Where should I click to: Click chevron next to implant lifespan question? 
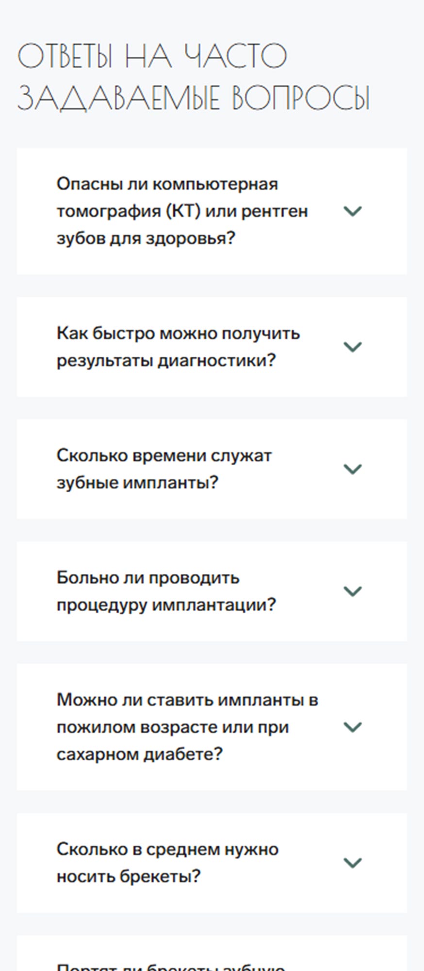[x=353, y=469]
